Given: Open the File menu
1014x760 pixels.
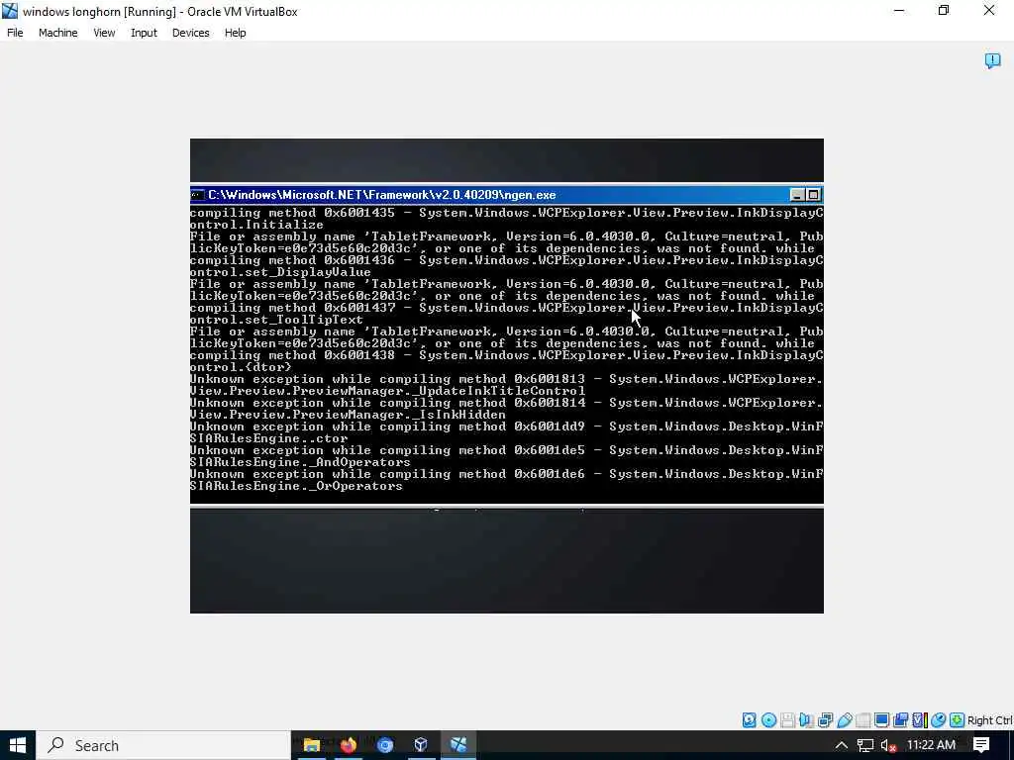Looking at the screenshot, I should click(15, 33).
